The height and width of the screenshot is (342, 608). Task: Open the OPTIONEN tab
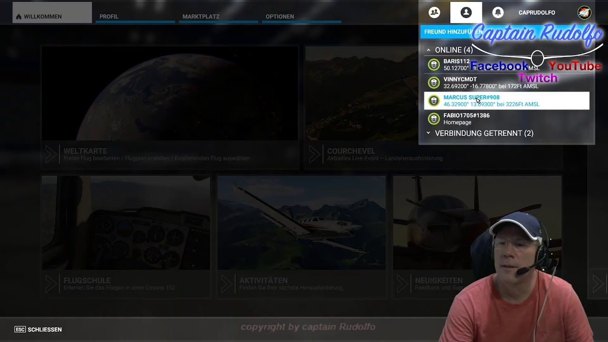(302, 17)
